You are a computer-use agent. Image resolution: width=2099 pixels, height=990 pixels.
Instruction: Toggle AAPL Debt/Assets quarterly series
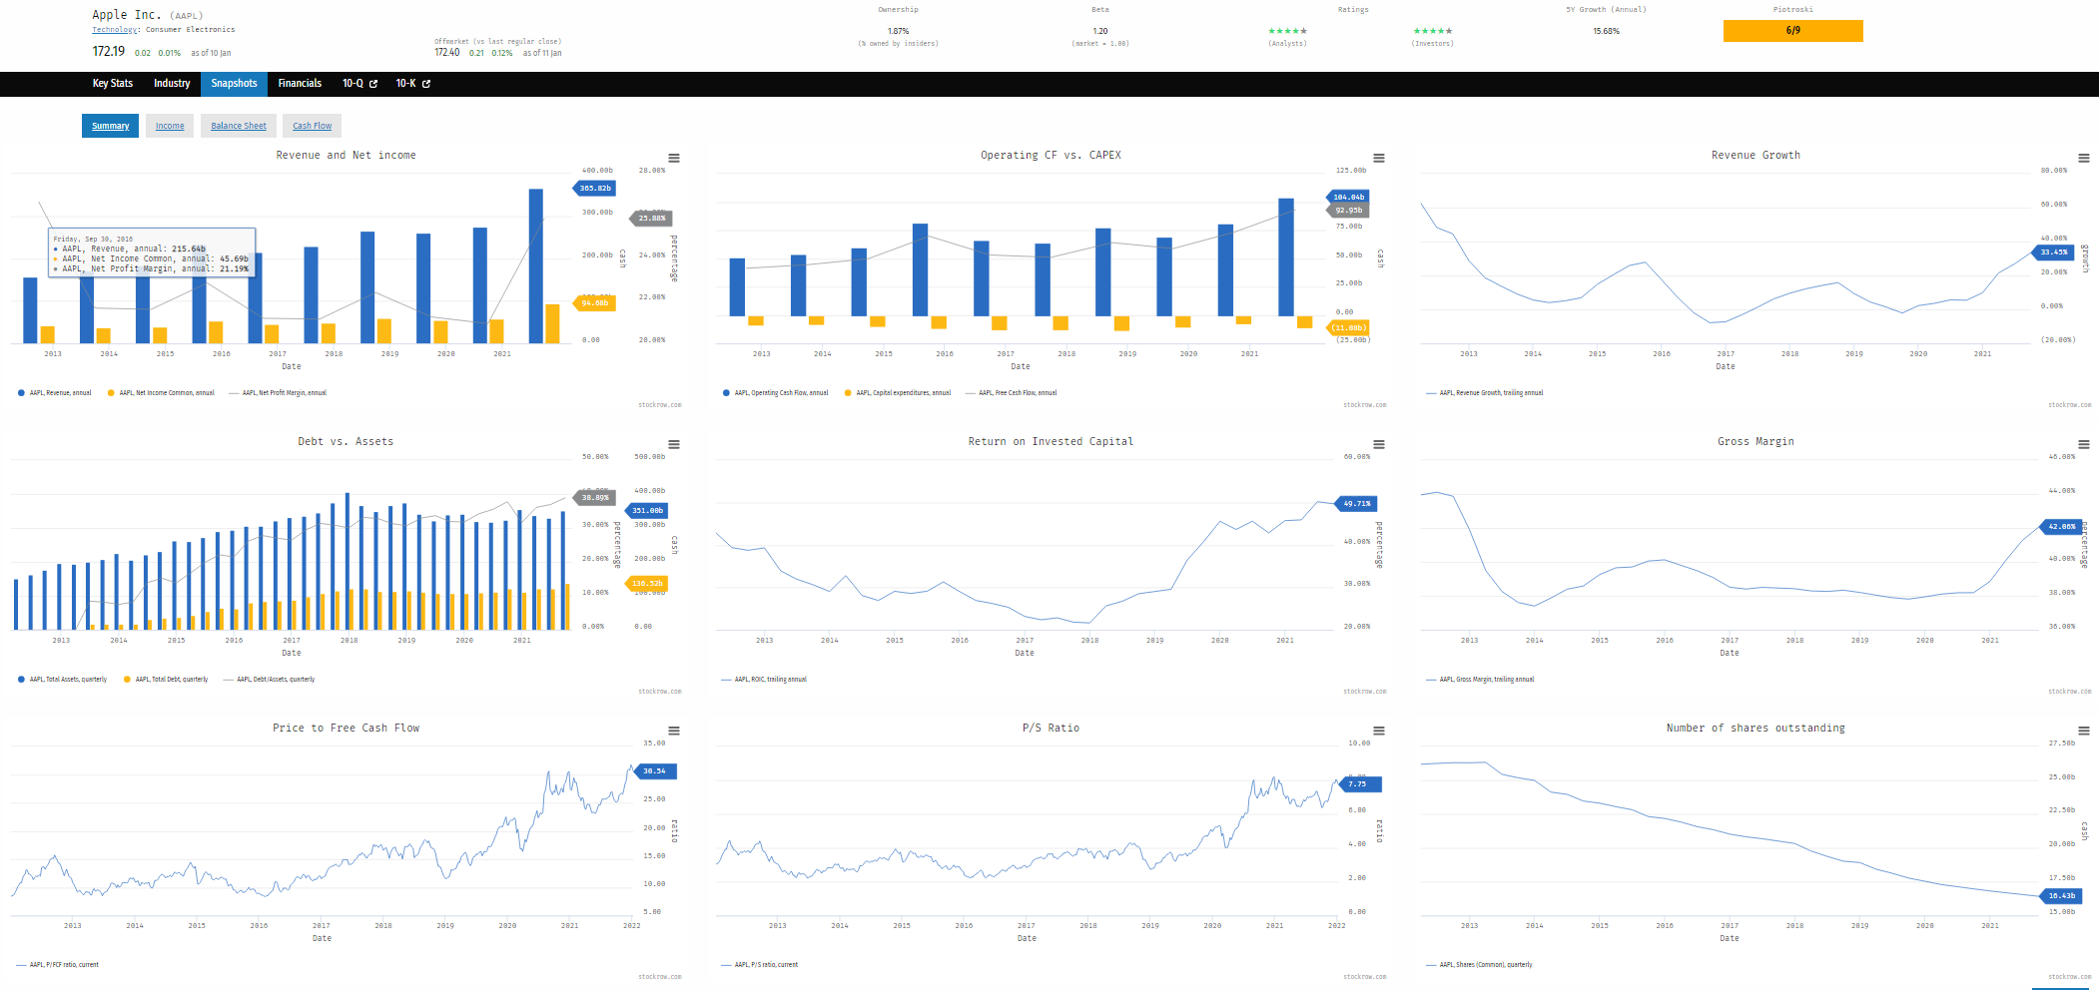click(269, 680)
